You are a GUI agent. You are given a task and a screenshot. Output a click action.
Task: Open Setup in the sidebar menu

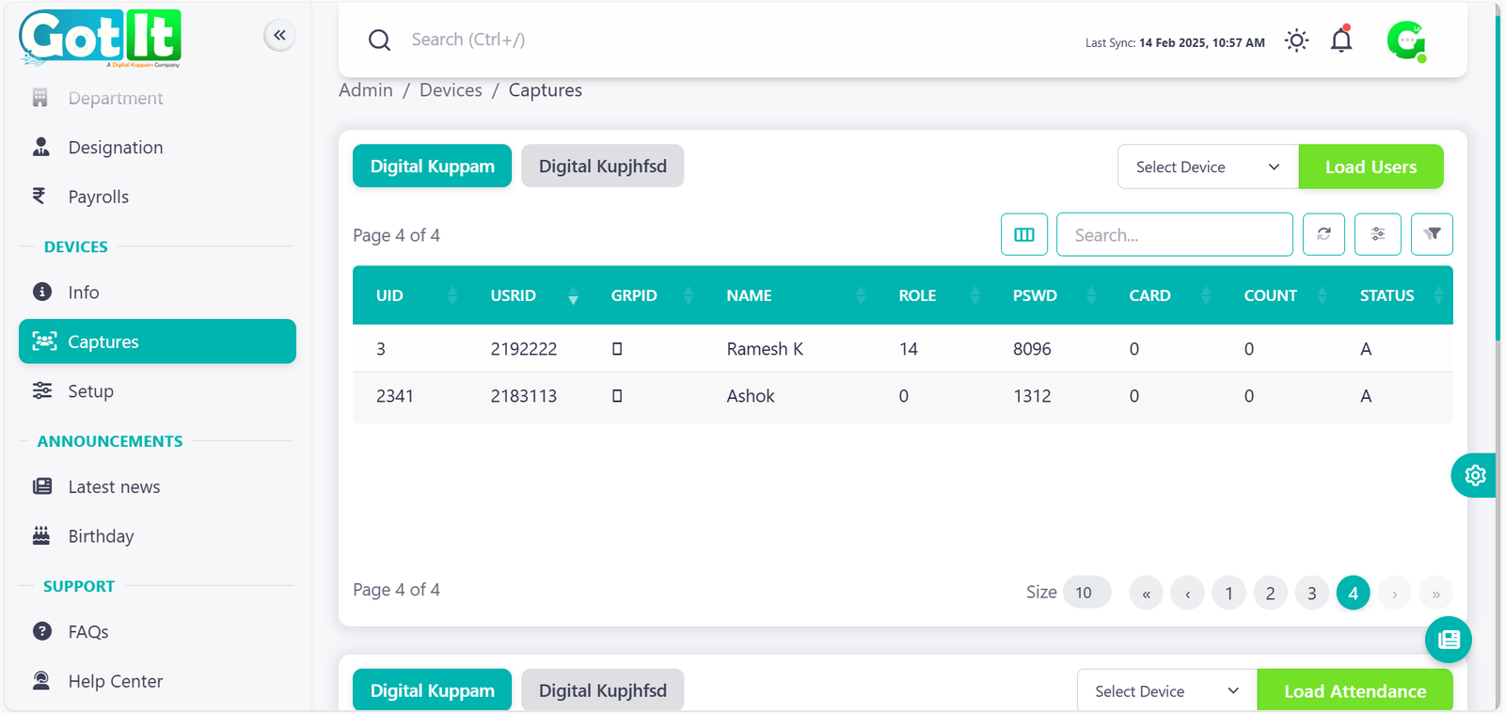90,391
